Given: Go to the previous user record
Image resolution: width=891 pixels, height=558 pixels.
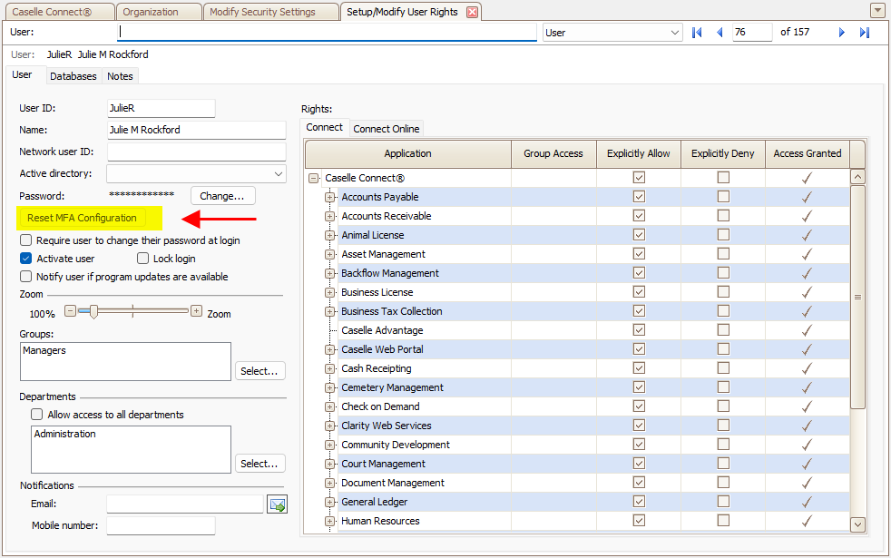Looking at the screenshot, I should pyautogui.click(x=720, y=33).
